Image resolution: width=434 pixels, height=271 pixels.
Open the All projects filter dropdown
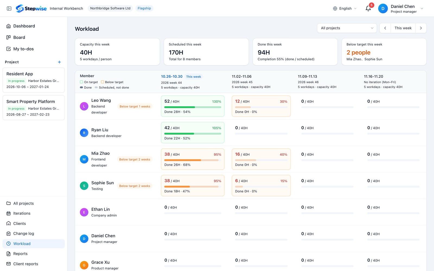(x=347, y=28)
